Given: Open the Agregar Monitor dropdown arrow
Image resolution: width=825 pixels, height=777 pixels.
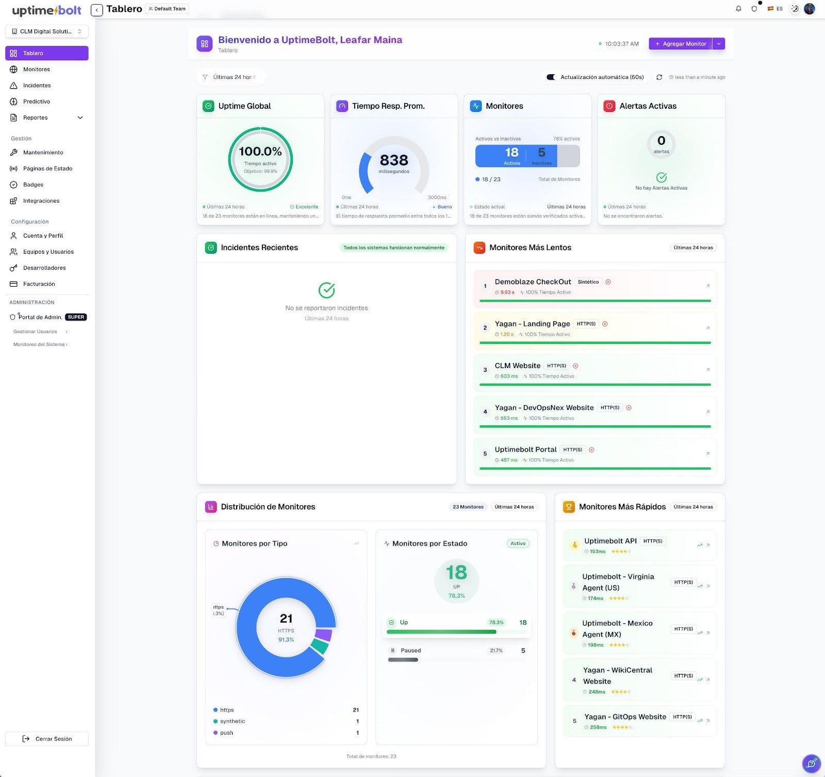Looking at the screenshot, I should coord(719,44).
